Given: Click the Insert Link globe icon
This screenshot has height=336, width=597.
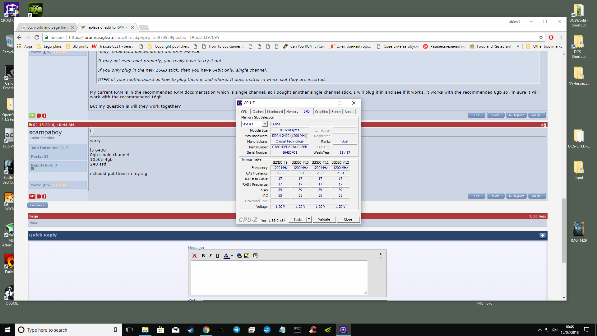Looking at the screenshot, I should (239, 256).
